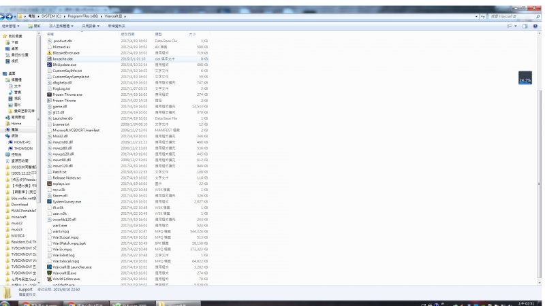
Task: Toggle the preview pane icon
Action: (525, 26)
